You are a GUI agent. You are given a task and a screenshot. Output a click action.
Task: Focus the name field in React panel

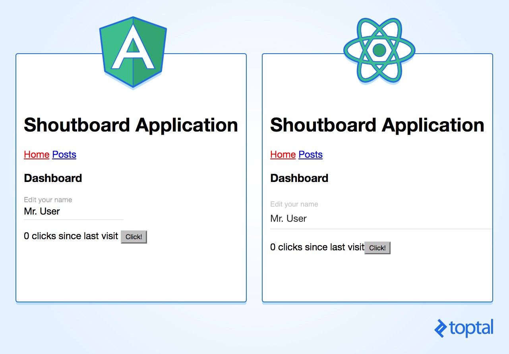point(381,219)
